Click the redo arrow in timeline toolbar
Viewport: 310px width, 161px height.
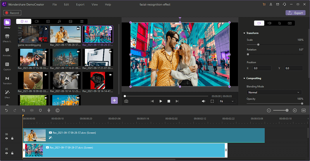pyautogui.click(x=15, y=110)
